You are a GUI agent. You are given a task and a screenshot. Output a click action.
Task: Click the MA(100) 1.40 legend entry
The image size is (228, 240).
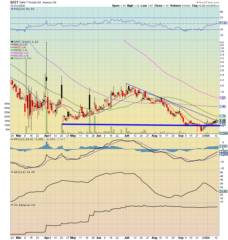(x=20, y=56)
